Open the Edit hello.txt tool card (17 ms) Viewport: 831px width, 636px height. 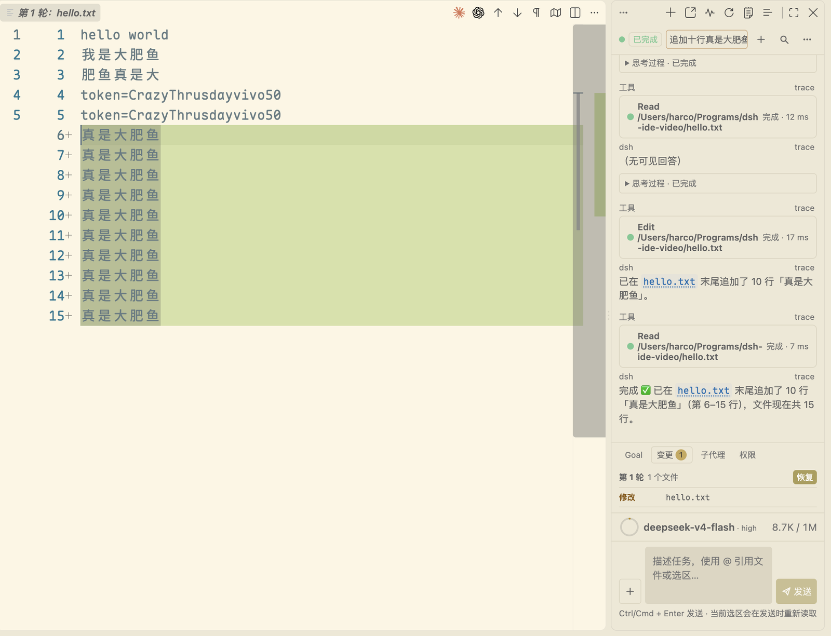point(718,237)
